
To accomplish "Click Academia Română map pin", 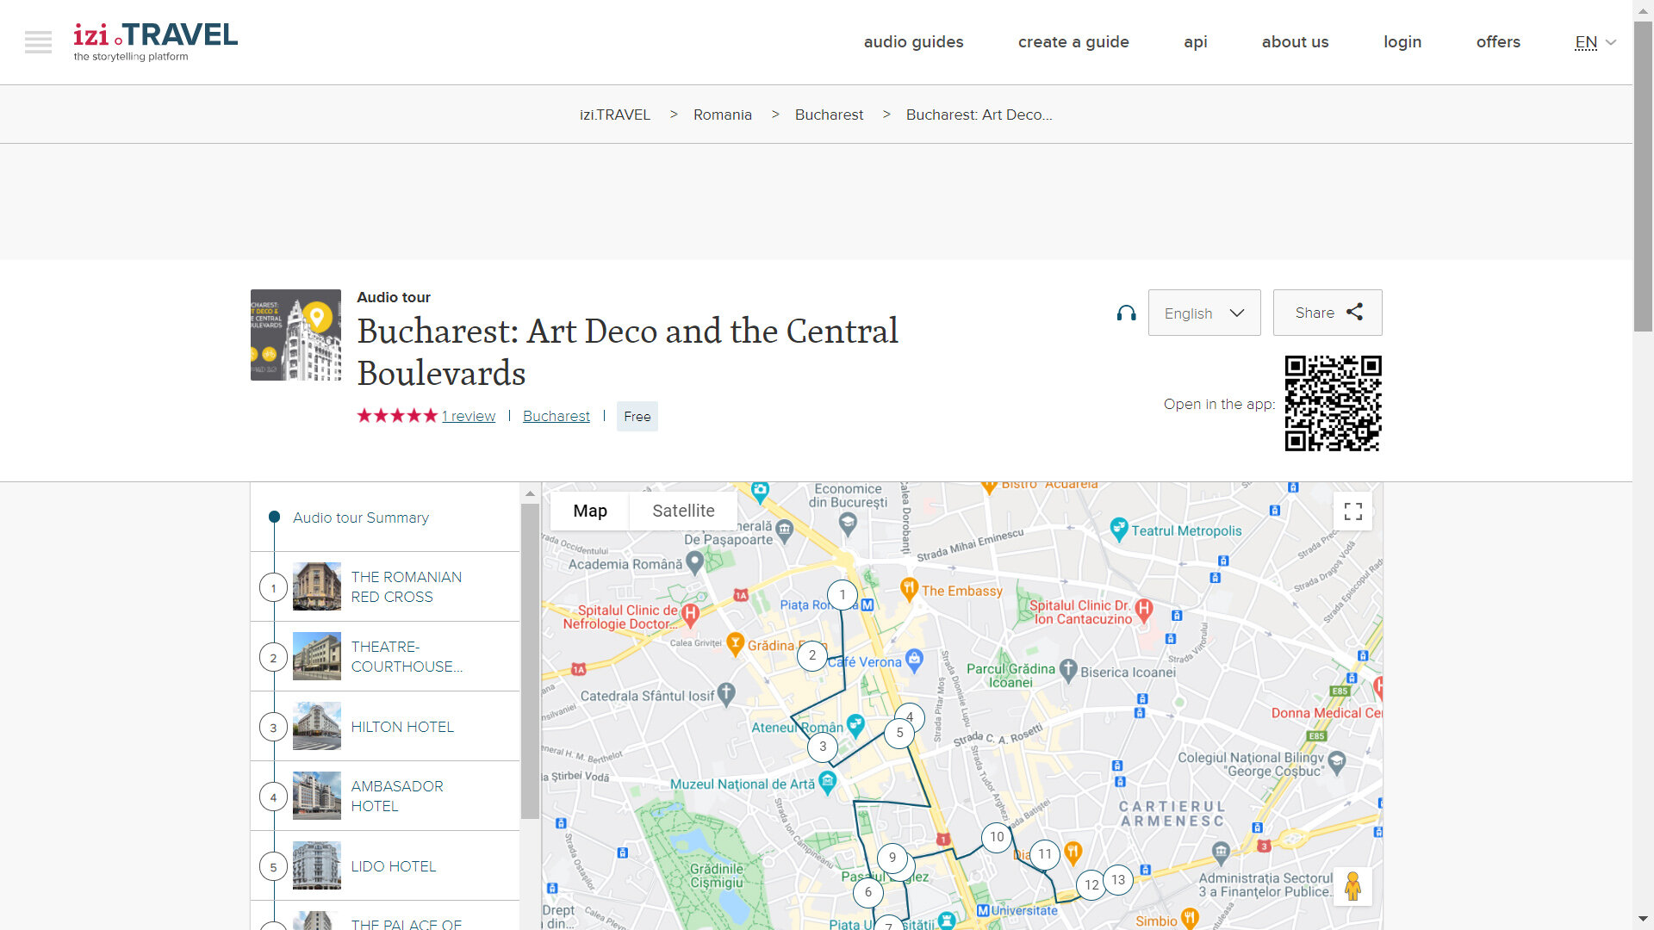I will 695,562.
